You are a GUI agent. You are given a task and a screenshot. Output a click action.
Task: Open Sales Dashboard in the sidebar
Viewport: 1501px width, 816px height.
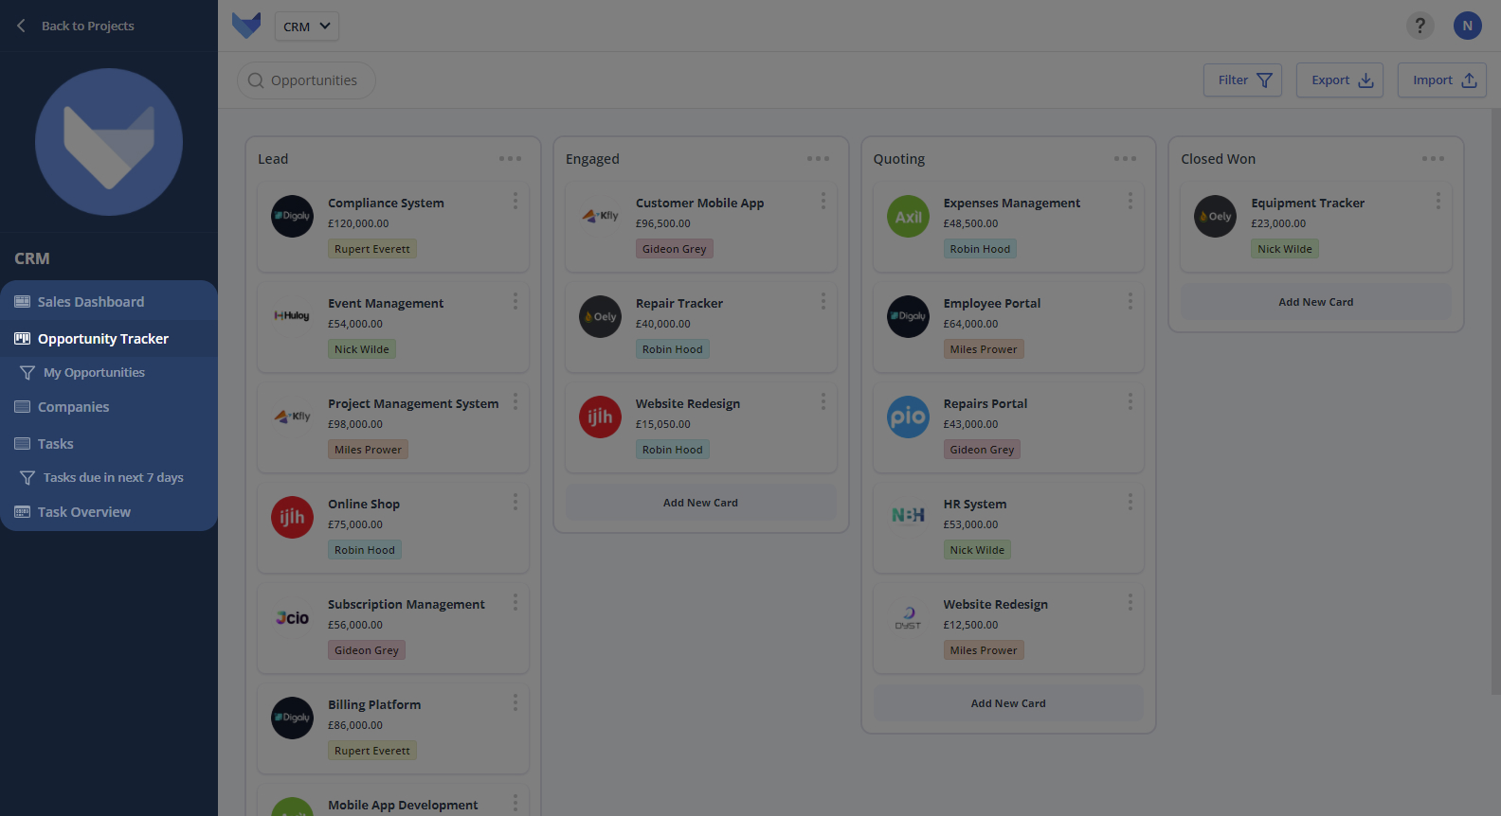[91, 302]
